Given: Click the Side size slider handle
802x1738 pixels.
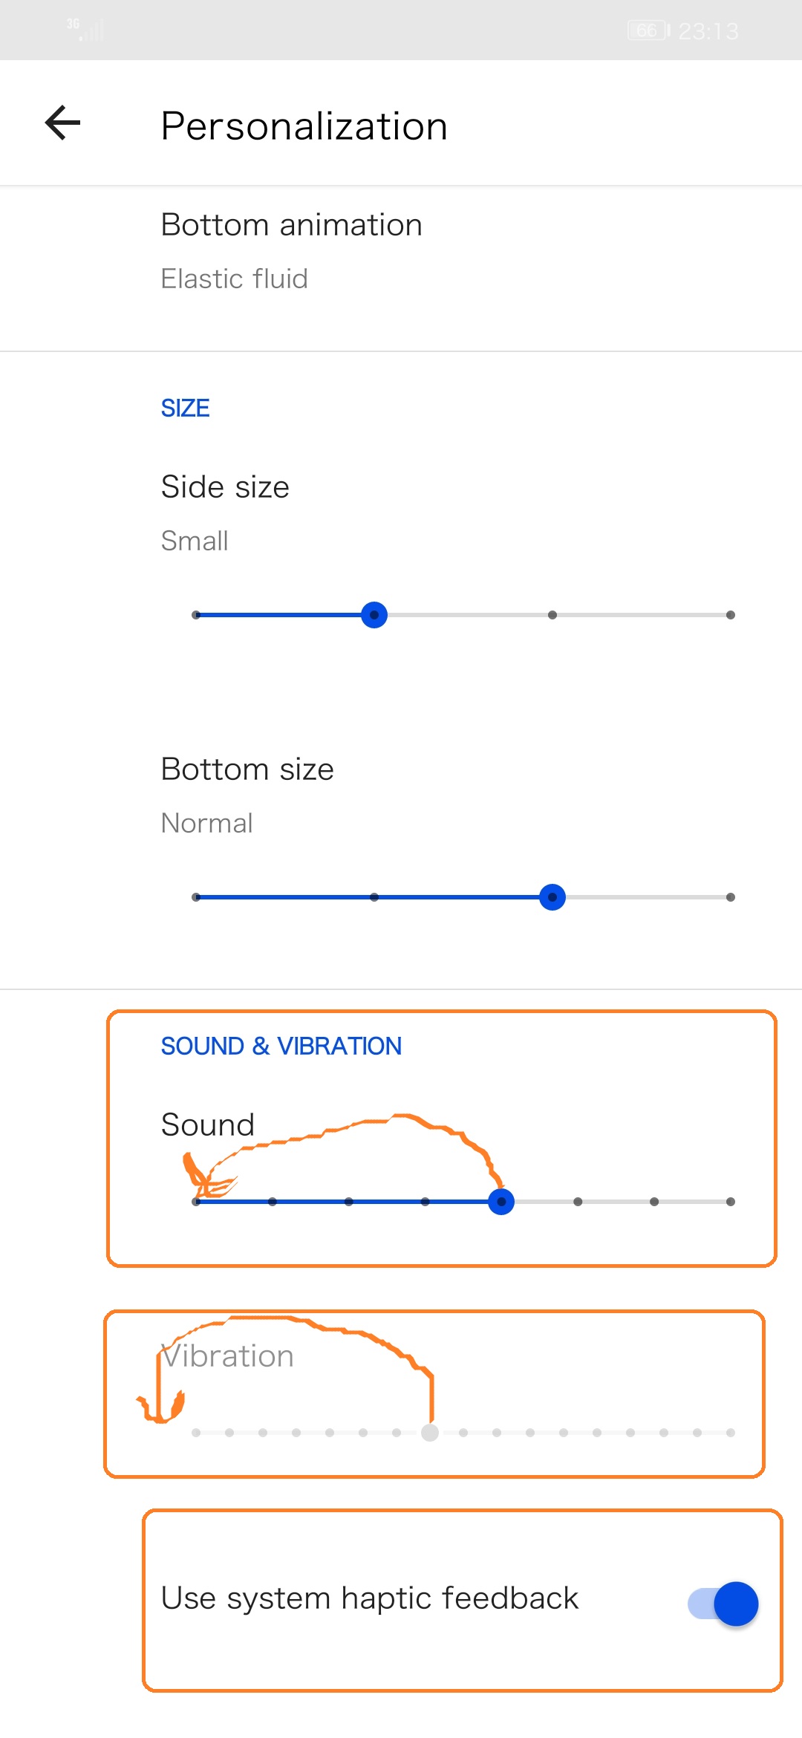Looking at the screenshot, I should point(374,615).
